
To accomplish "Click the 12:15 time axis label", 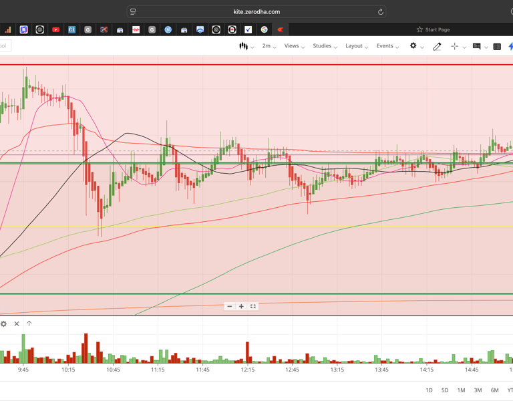I will point(248,370).
